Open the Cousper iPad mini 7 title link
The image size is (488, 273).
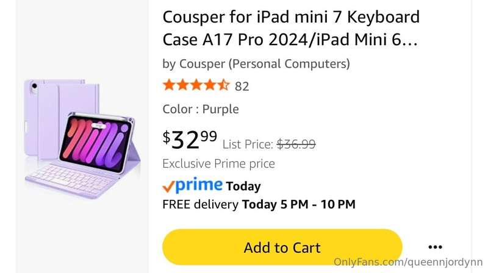291,28
